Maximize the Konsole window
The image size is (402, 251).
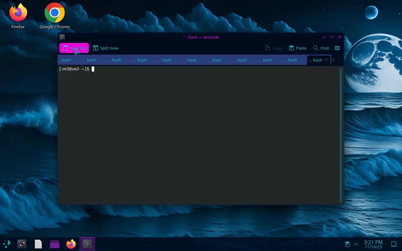coord(332,37)
